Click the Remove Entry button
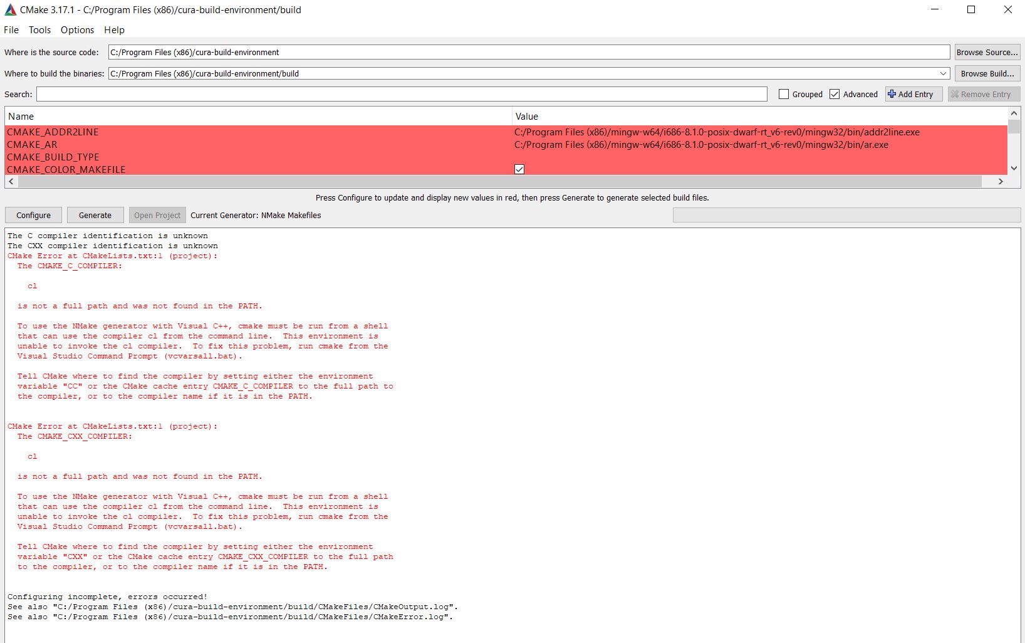The height and width of the screenshot is (643, 1025). click(x=984, y=94)
